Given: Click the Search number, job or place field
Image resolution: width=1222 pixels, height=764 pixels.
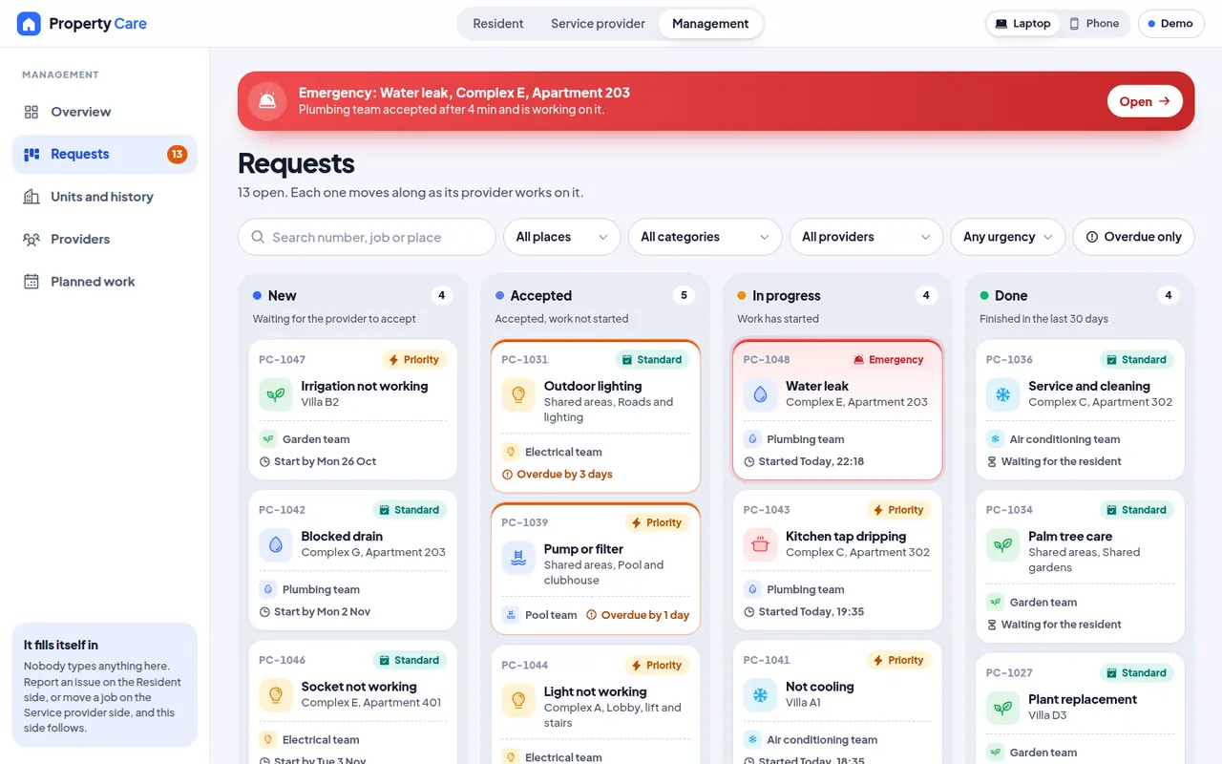Looking at the screenshot, I should coord(367,237).
